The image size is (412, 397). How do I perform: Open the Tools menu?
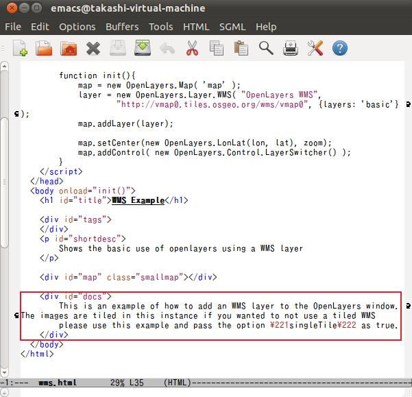point(161,27)
